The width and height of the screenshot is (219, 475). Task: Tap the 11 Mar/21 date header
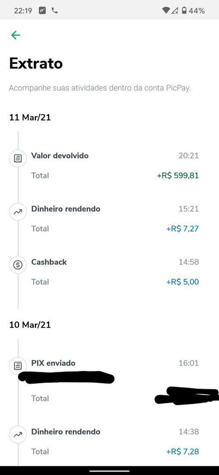(x=30, y=117)
